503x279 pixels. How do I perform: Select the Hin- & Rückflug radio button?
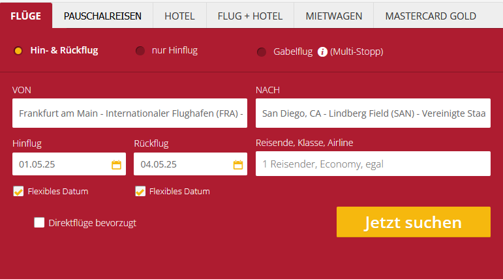pos(18,51)
